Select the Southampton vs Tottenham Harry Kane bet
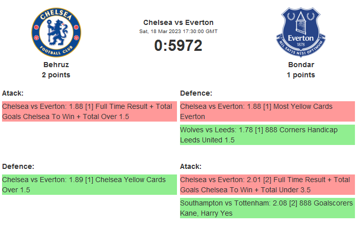The width and height of the screenshot is (357, 234). (267, 208)
